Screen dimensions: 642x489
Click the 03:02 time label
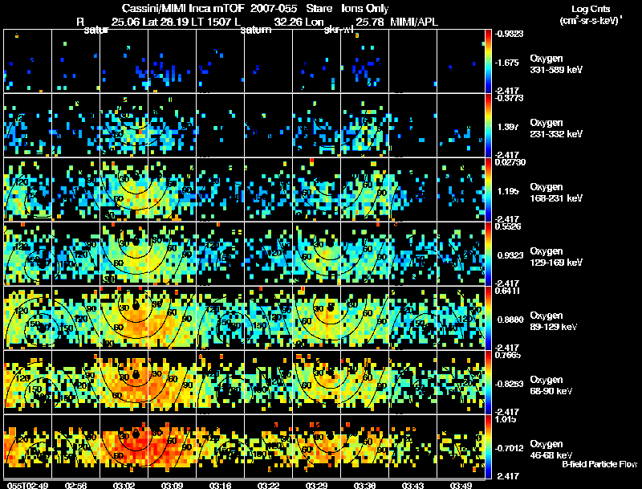(124, 485)
